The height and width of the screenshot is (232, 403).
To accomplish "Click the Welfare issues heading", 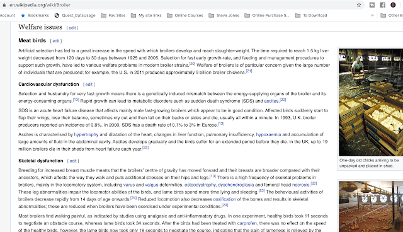I will 40,27.
